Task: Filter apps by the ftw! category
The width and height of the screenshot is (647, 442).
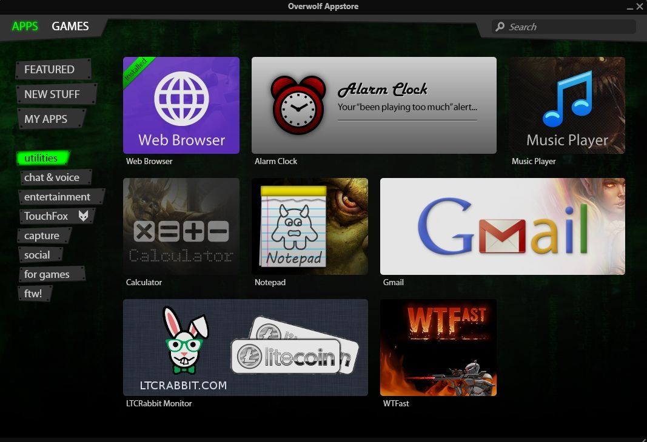Action: click(33, 293)
